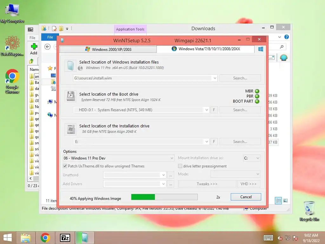Screen dimensions: 325x244
Task: Expand the install.wim path dropdown
Action: pyautogui.click(x=215, y=78)
